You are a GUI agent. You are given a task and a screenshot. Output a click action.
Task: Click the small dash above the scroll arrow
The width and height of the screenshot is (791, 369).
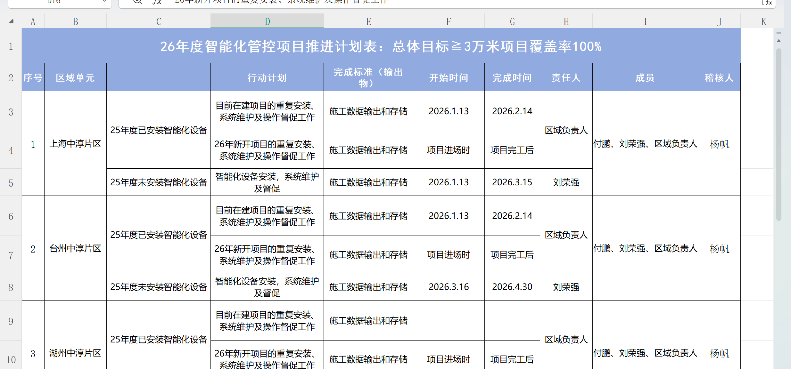(x=779, y=33)
